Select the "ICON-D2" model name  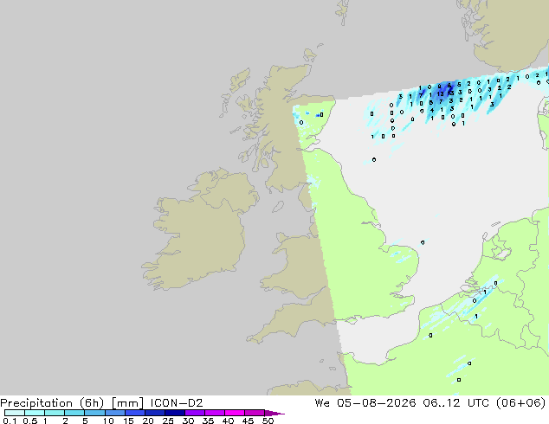[177, 403]
